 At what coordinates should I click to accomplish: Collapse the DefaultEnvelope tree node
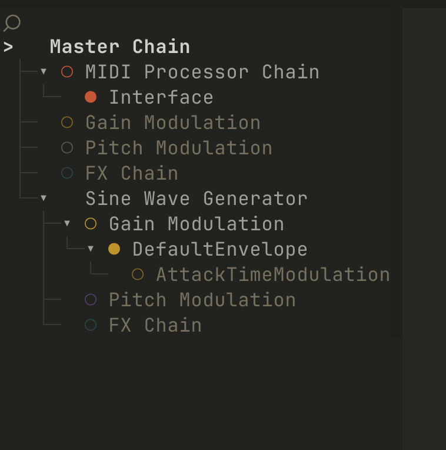(x=91, y=249)
